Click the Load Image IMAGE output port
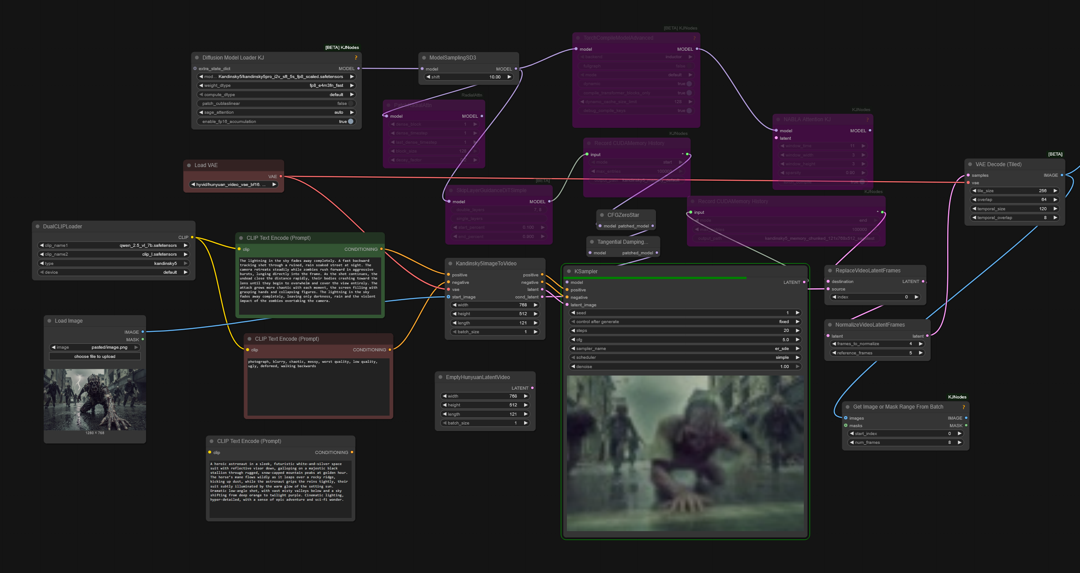The height and width of the screenshot is (573, 1080). pyautogui.click(x=142, y=332)
